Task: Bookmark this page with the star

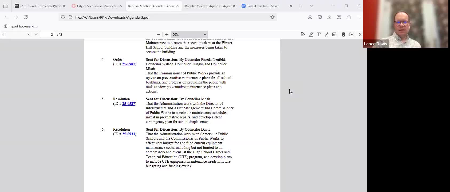Action: pyautogui.click(x=272, y=17)
